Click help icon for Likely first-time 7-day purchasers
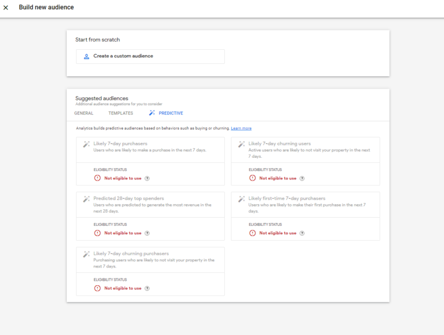Screen dimensions: 444x335 click(x=302, y=233)
